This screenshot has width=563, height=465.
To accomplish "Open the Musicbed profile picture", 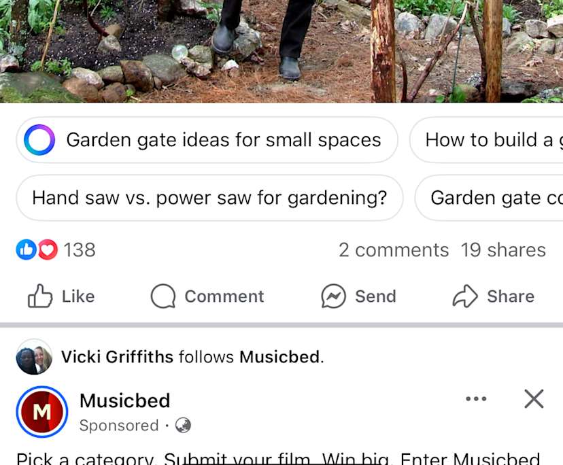I will click(42, 412).
